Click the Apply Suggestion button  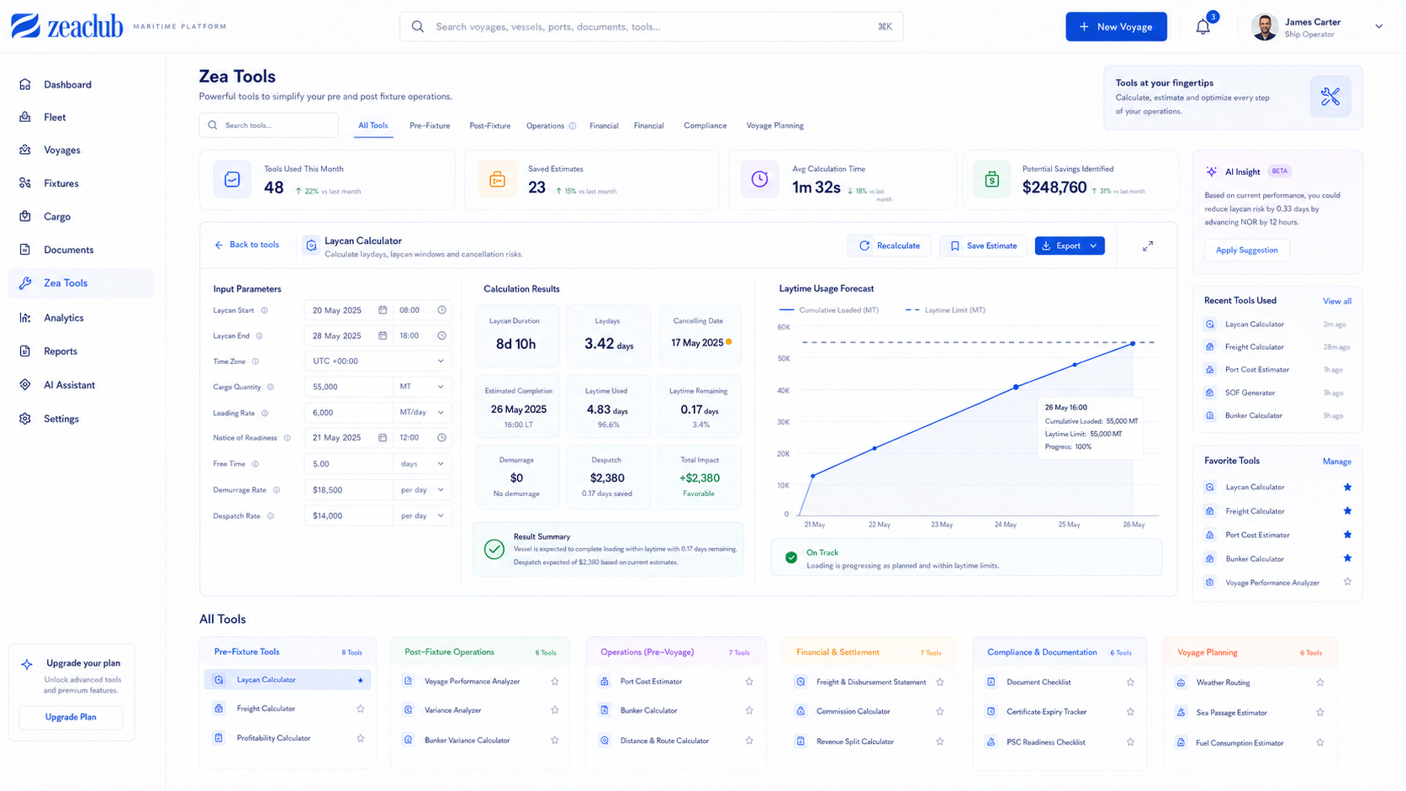[x=1246, y=250]
